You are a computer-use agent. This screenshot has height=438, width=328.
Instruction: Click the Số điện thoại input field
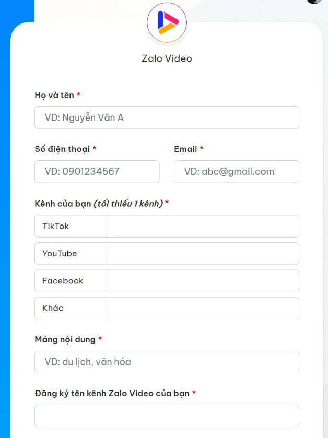[x=97, y=172]
